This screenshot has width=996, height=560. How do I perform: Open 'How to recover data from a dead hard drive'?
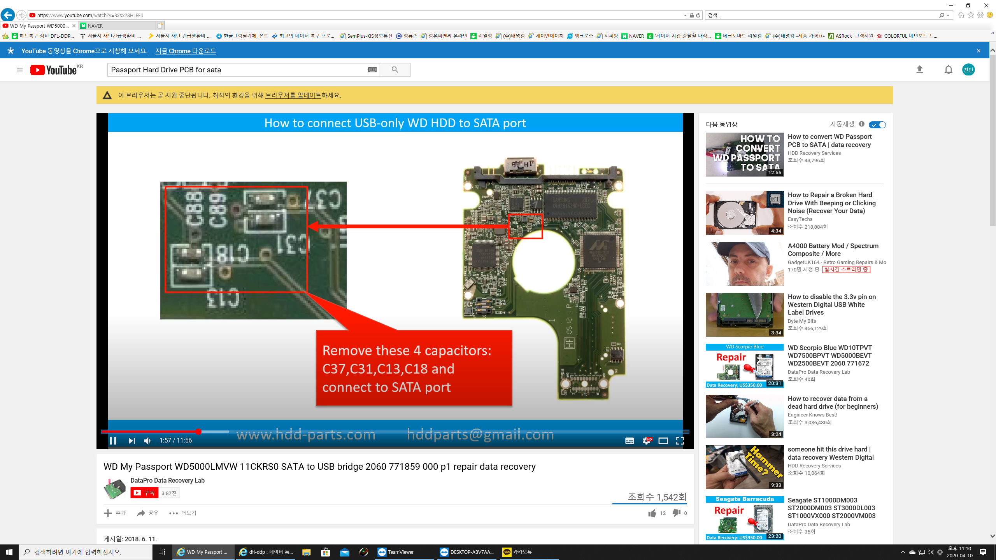pyautogui.click(x=833, y=402)
